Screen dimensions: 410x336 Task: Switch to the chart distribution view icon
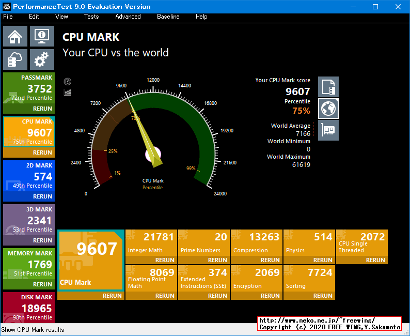click(68, 92)
